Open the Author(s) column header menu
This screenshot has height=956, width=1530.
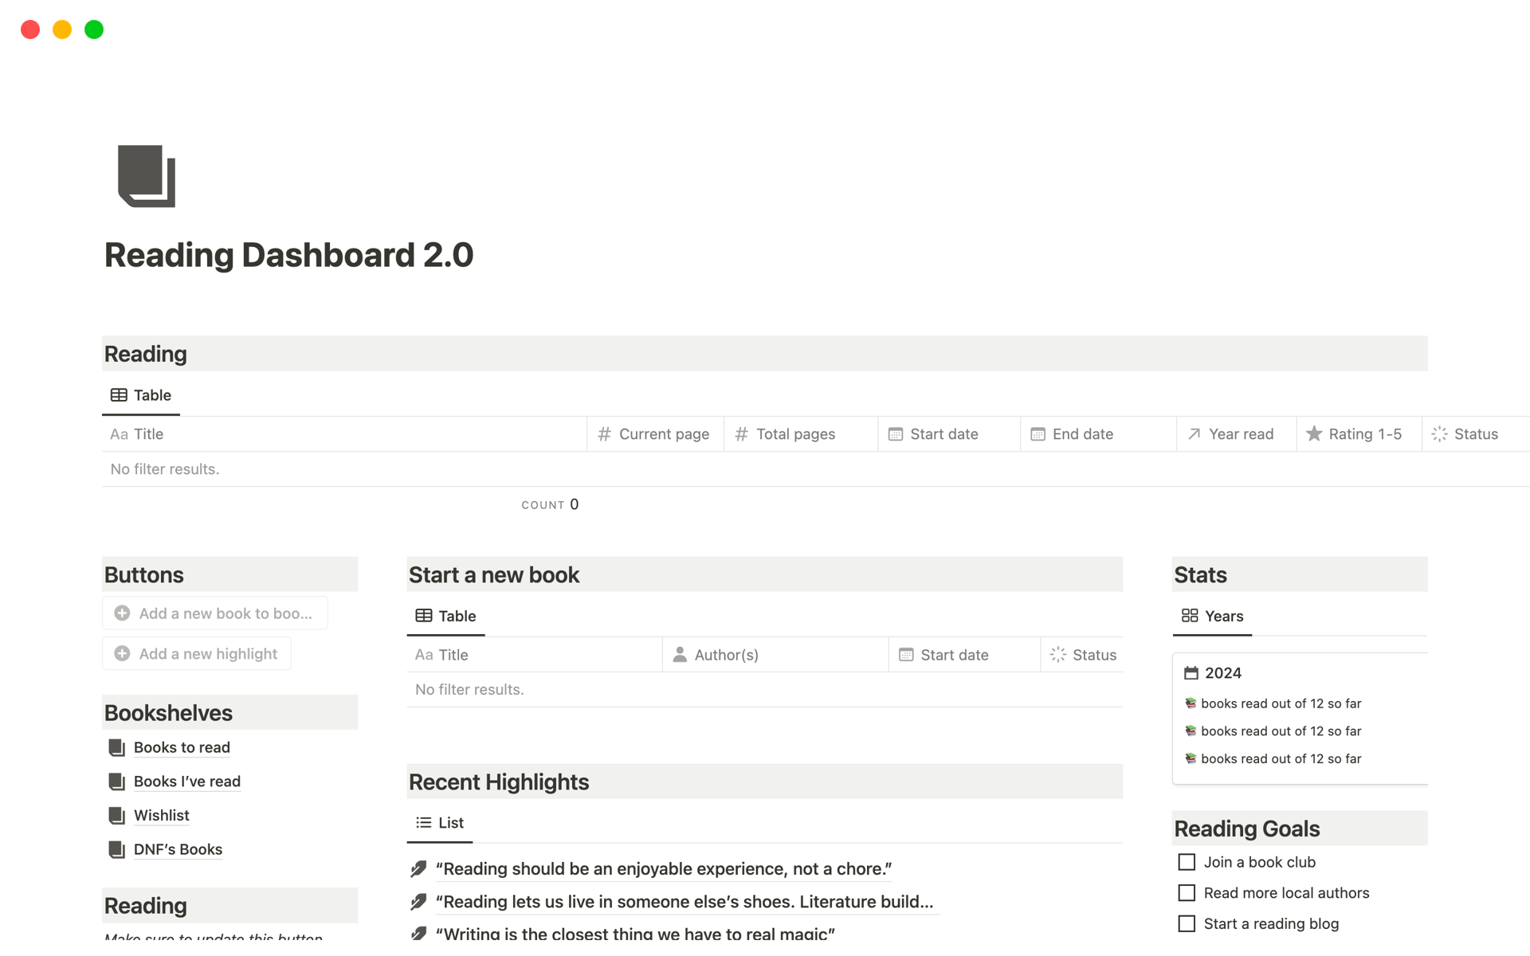pyautogui.click(x=725, y=655)
